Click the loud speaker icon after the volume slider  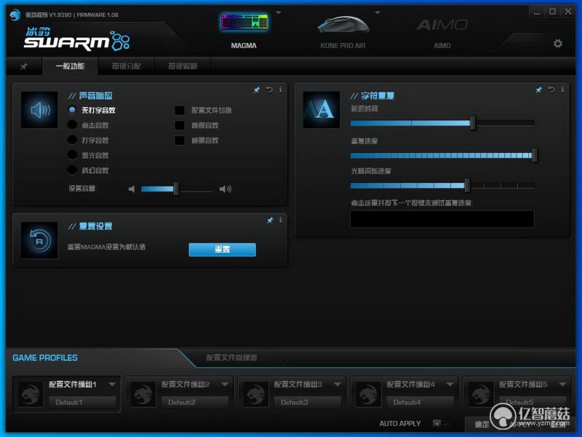point(225,189)
